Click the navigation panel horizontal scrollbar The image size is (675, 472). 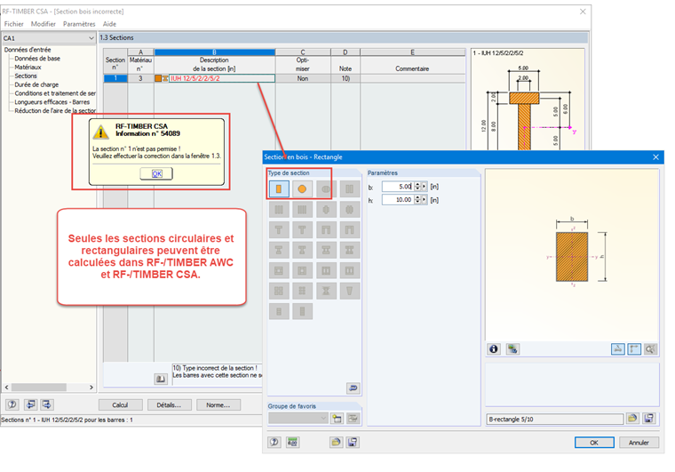[49, 388]
